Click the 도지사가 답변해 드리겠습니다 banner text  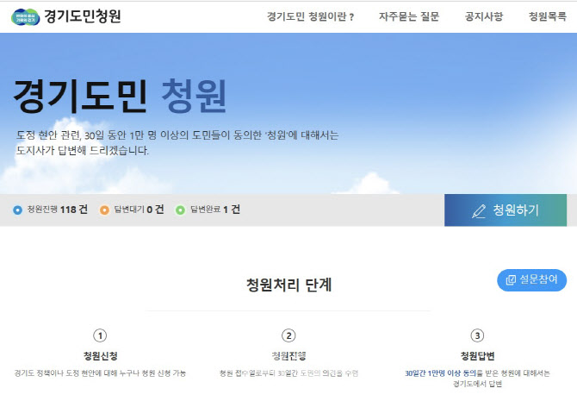83,150
